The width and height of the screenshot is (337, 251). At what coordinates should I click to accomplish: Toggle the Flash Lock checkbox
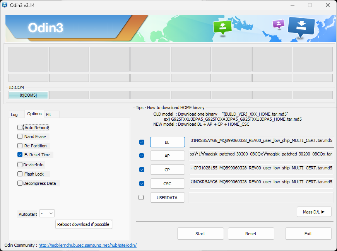[x=20, y=174]
